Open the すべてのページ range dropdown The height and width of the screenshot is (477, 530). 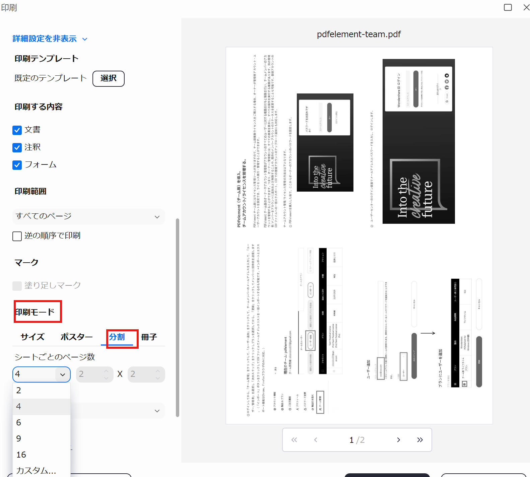(89, 216)
